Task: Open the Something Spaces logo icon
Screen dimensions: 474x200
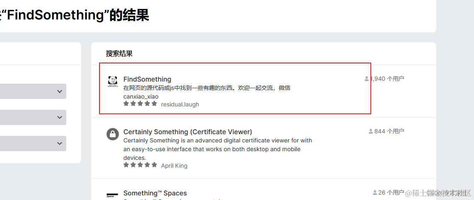Action: coord(112,195)
